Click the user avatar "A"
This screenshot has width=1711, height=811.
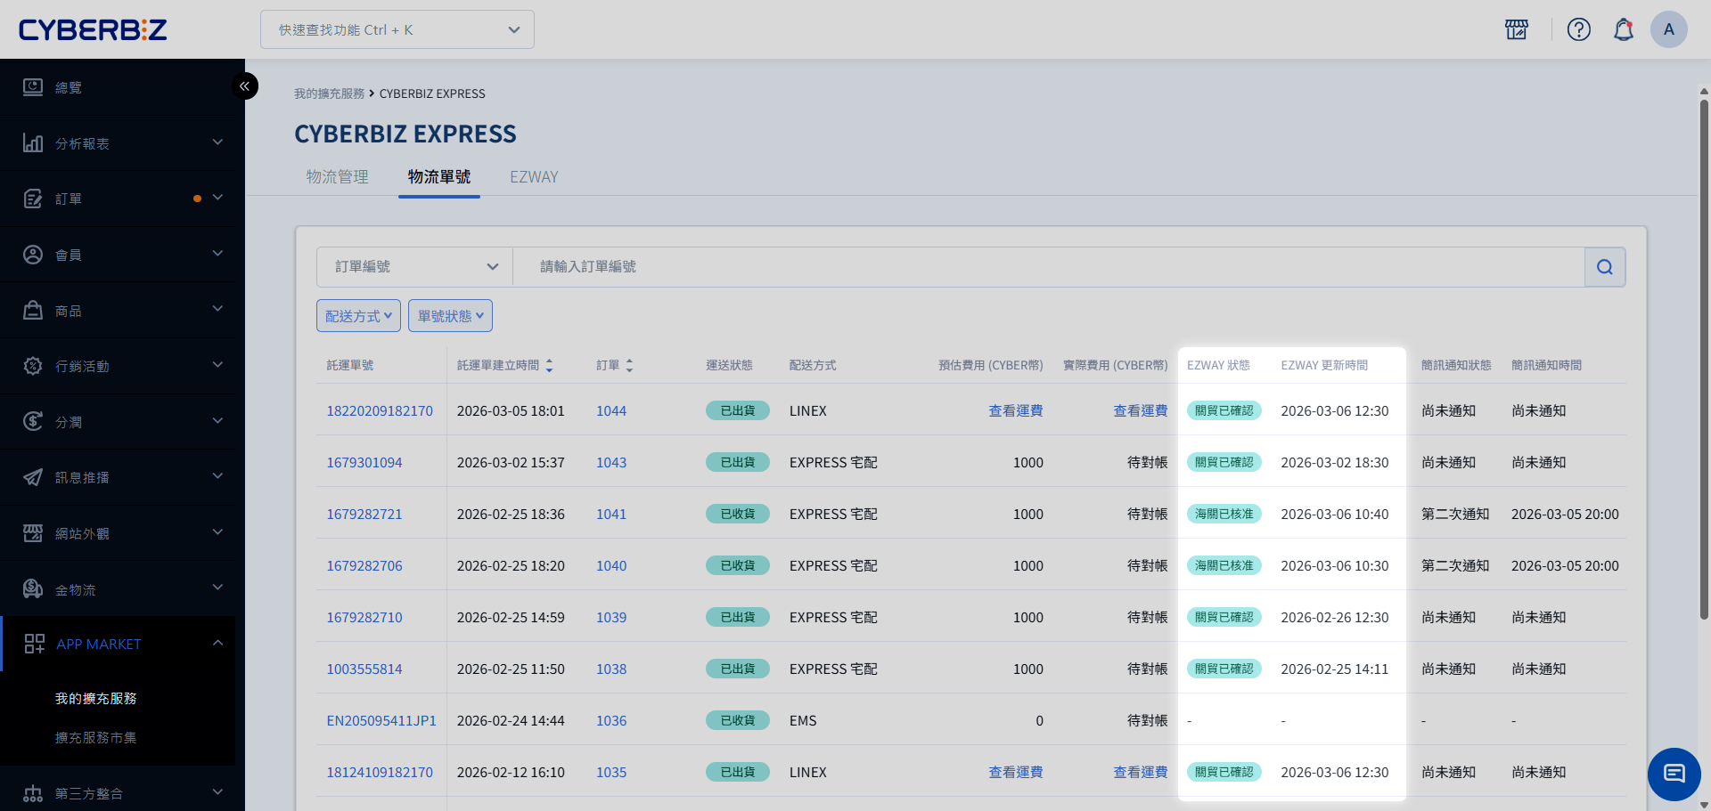(x=1668, y=29)
